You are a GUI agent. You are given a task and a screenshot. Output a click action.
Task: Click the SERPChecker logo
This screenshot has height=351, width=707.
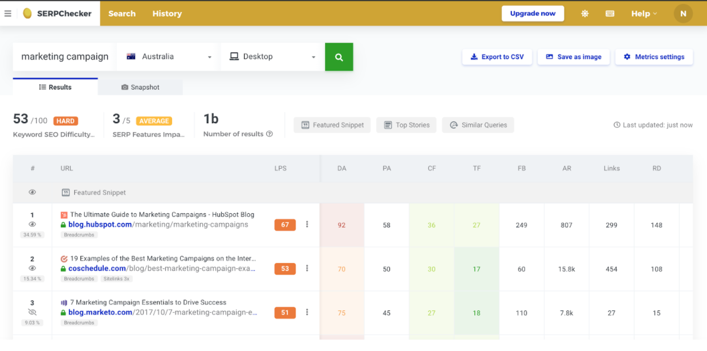click(x=57, y=14)
